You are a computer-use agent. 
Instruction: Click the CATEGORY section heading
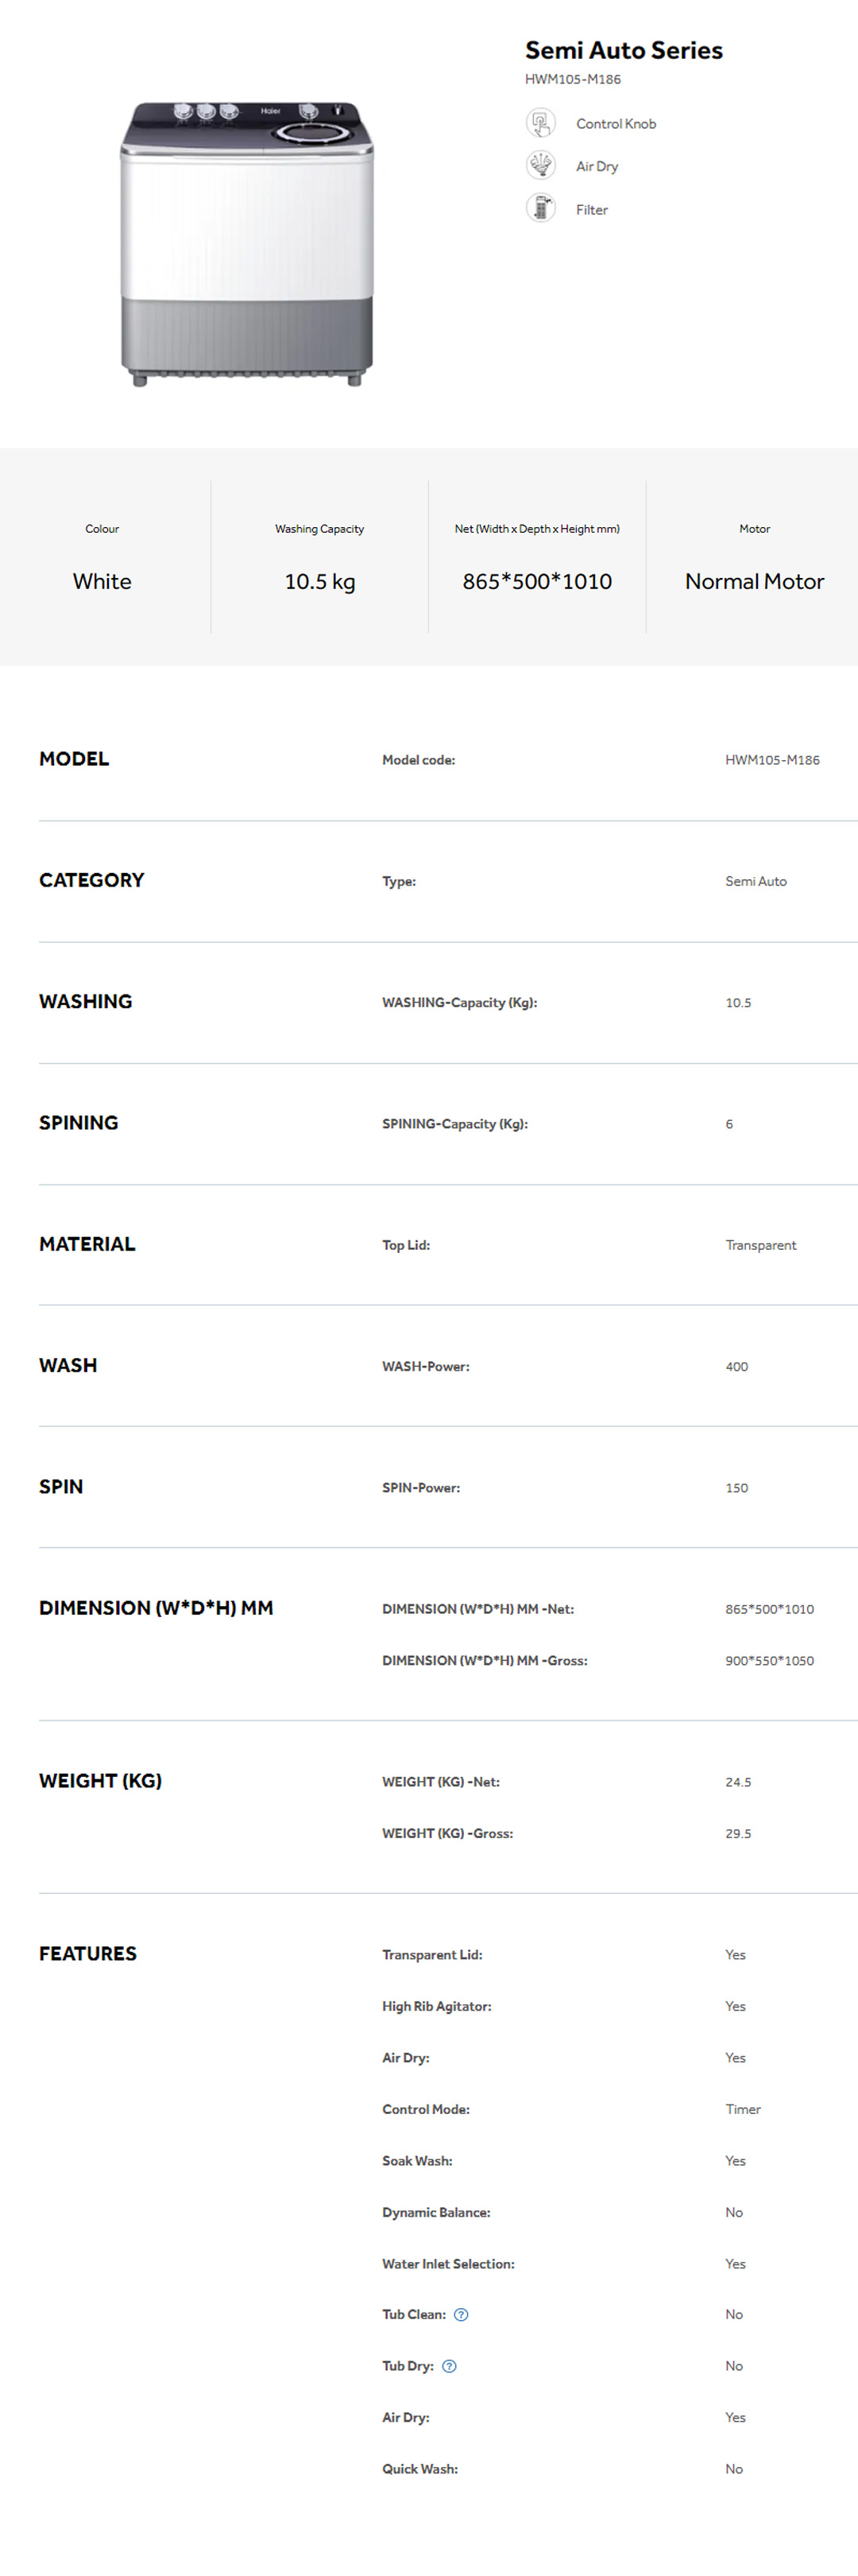point(92,880)
